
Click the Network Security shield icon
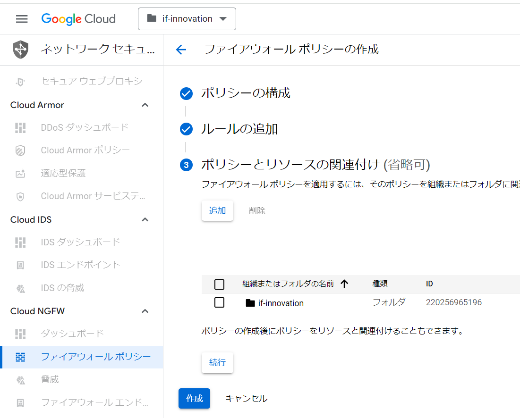[x=21, y=50]
